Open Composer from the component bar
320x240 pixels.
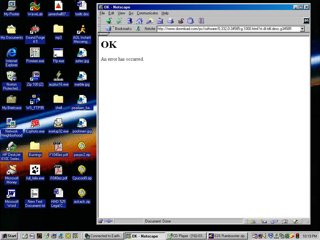tap(295, 222)
